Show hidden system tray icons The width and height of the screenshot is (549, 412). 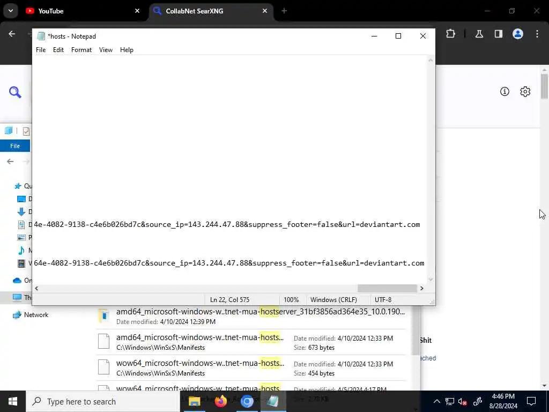click(436, 401)
